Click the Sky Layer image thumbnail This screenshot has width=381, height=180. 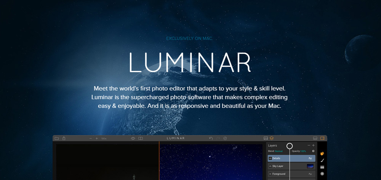point(310,166)
